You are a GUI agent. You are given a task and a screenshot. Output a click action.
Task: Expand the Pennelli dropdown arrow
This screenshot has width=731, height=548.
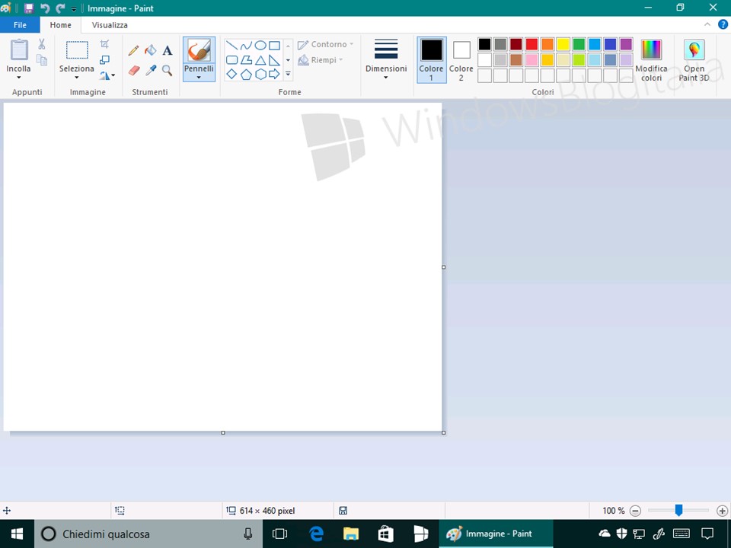199,78
